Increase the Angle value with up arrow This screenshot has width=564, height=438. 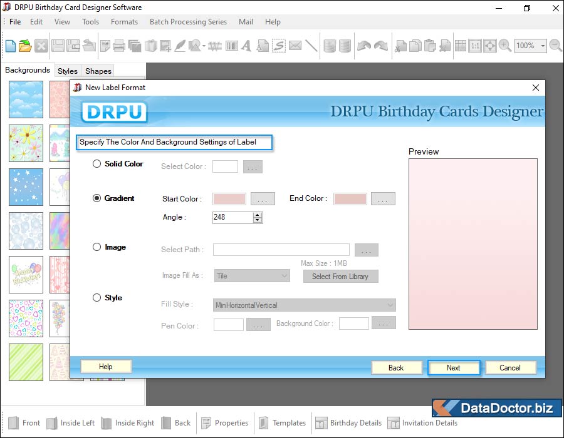pyautogui.click(x=258, y=215)
